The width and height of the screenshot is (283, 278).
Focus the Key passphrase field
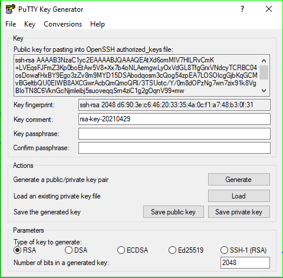coord(175,134)
